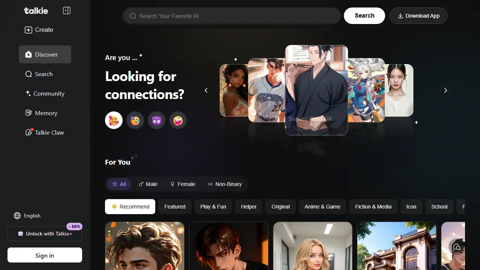Open the baseball player character card
This screenshot has height=270, width=480.
click(x=267, y=90)
